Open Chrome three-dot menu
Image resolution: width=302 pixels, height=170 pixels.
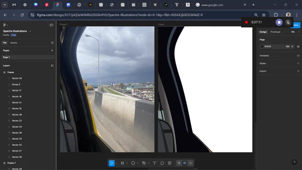pyautogui.click(x=297, y=15)
